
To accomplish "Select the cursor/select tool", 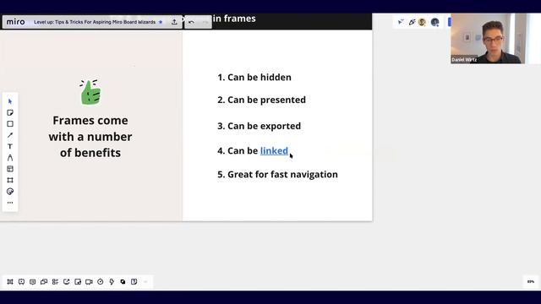I will (x=10, y=101).
